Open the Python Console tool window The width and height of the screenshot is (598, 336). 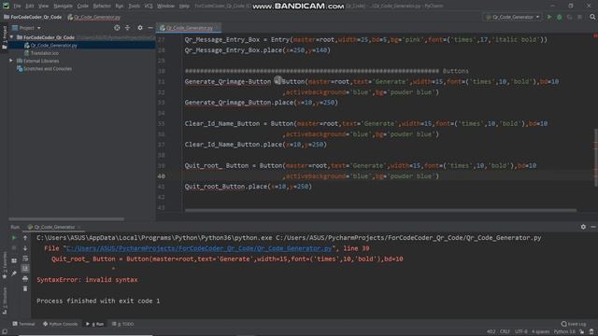(60, 324)
